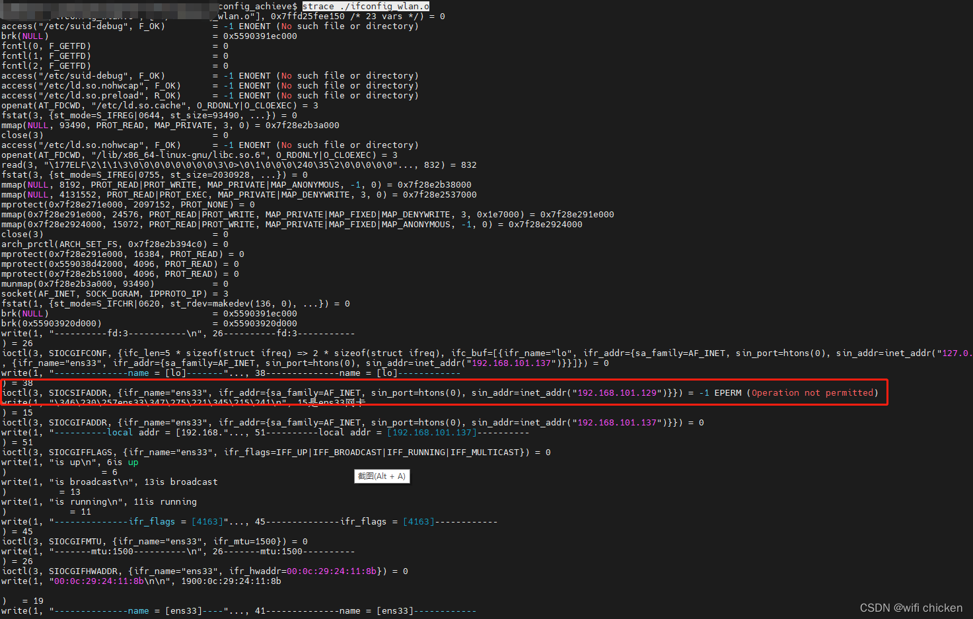Viewport: 973px width, 619px height.
Task: Select 'mprotect(0x7f28e2b51000, 4096' line
Action: pos(120,274)
